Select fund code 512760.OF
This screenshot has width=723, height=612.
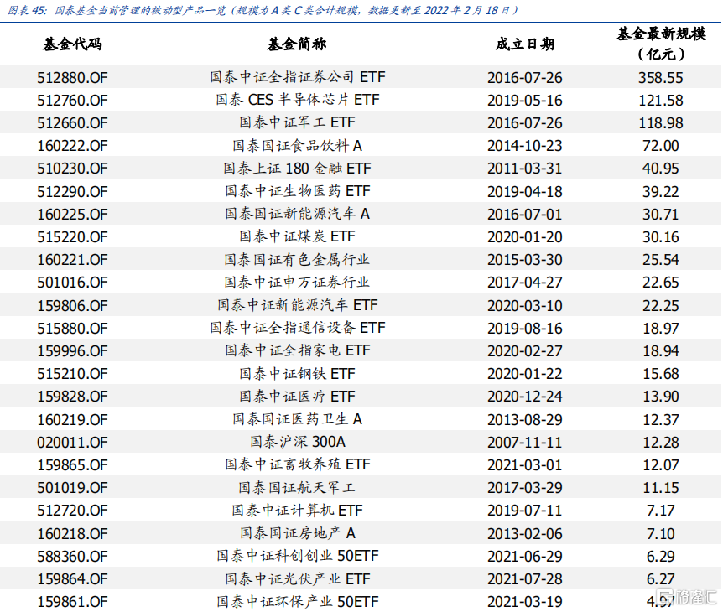(72, 100)
